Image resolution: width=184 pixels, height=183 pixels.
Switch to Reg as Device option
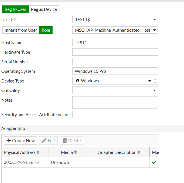coord(44,9)
